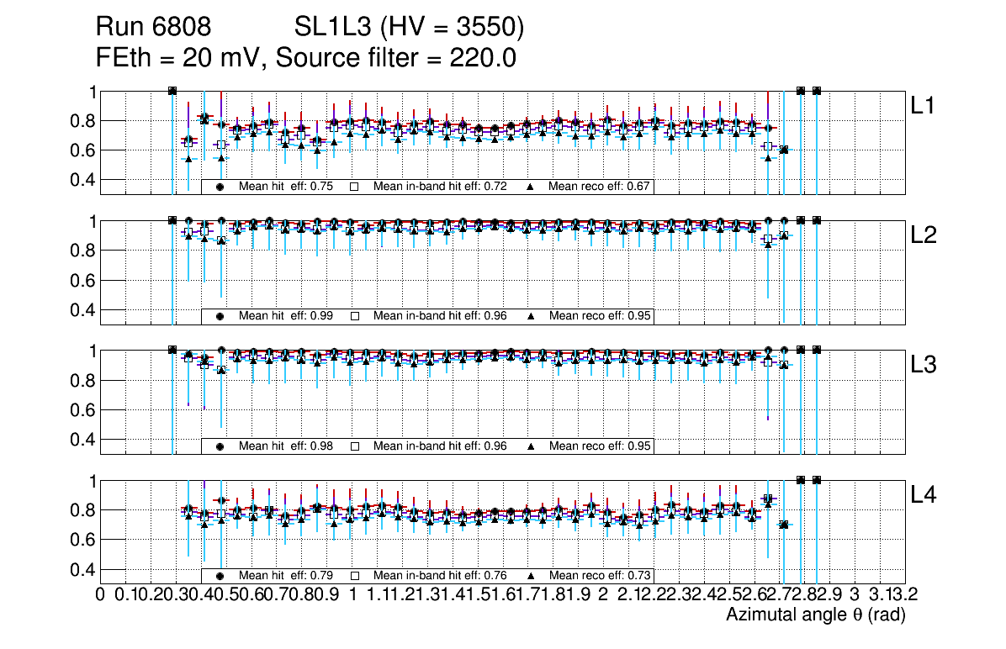Click the triangle marker in L1 legend
Image resolution: width=1006 pixels, height=649 pixels.
pos(531,187)
